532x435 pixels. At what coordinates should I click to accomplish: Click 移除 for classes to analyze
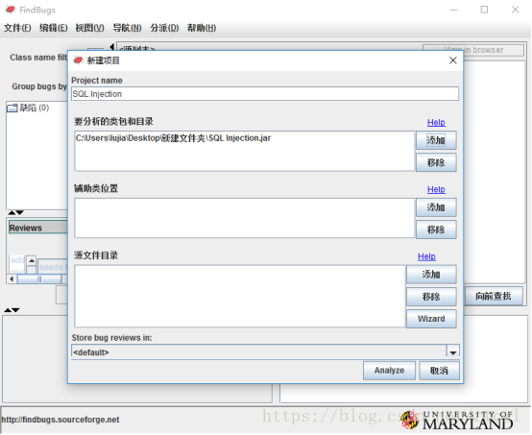click(436, 162)
